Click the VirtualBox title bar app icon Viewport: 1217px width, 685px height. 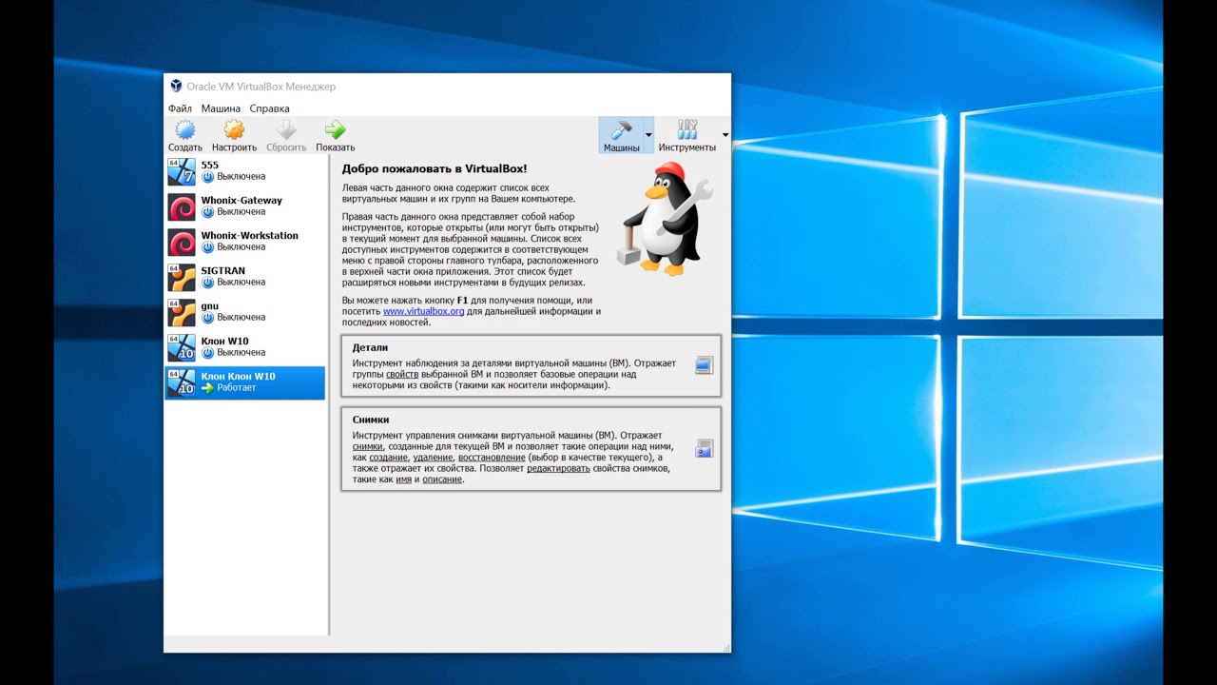coord(176,86)
